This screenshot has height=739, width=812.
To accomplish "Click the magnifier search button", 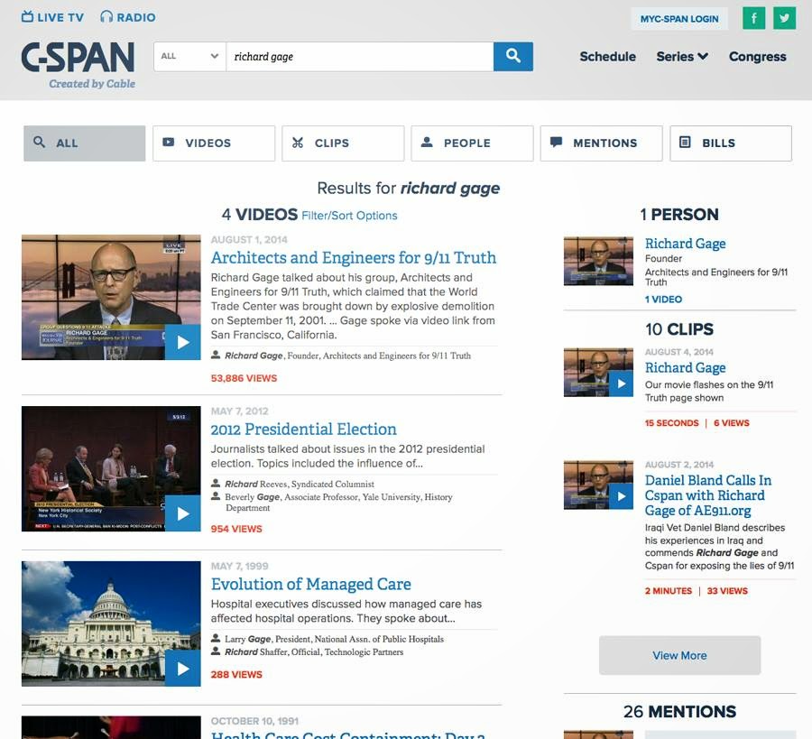I will [x=512, y=57].
